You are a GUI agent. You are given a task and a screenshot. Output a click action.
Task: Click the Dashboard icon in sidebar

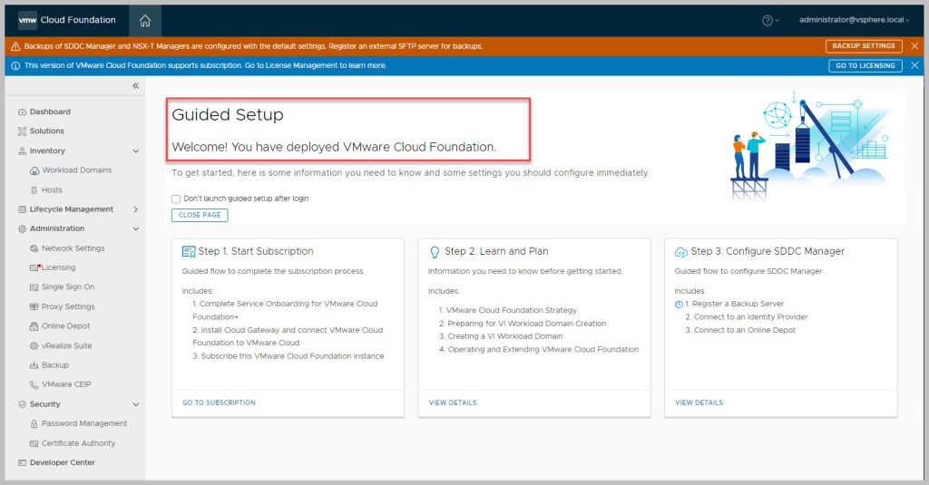[22, 112]
